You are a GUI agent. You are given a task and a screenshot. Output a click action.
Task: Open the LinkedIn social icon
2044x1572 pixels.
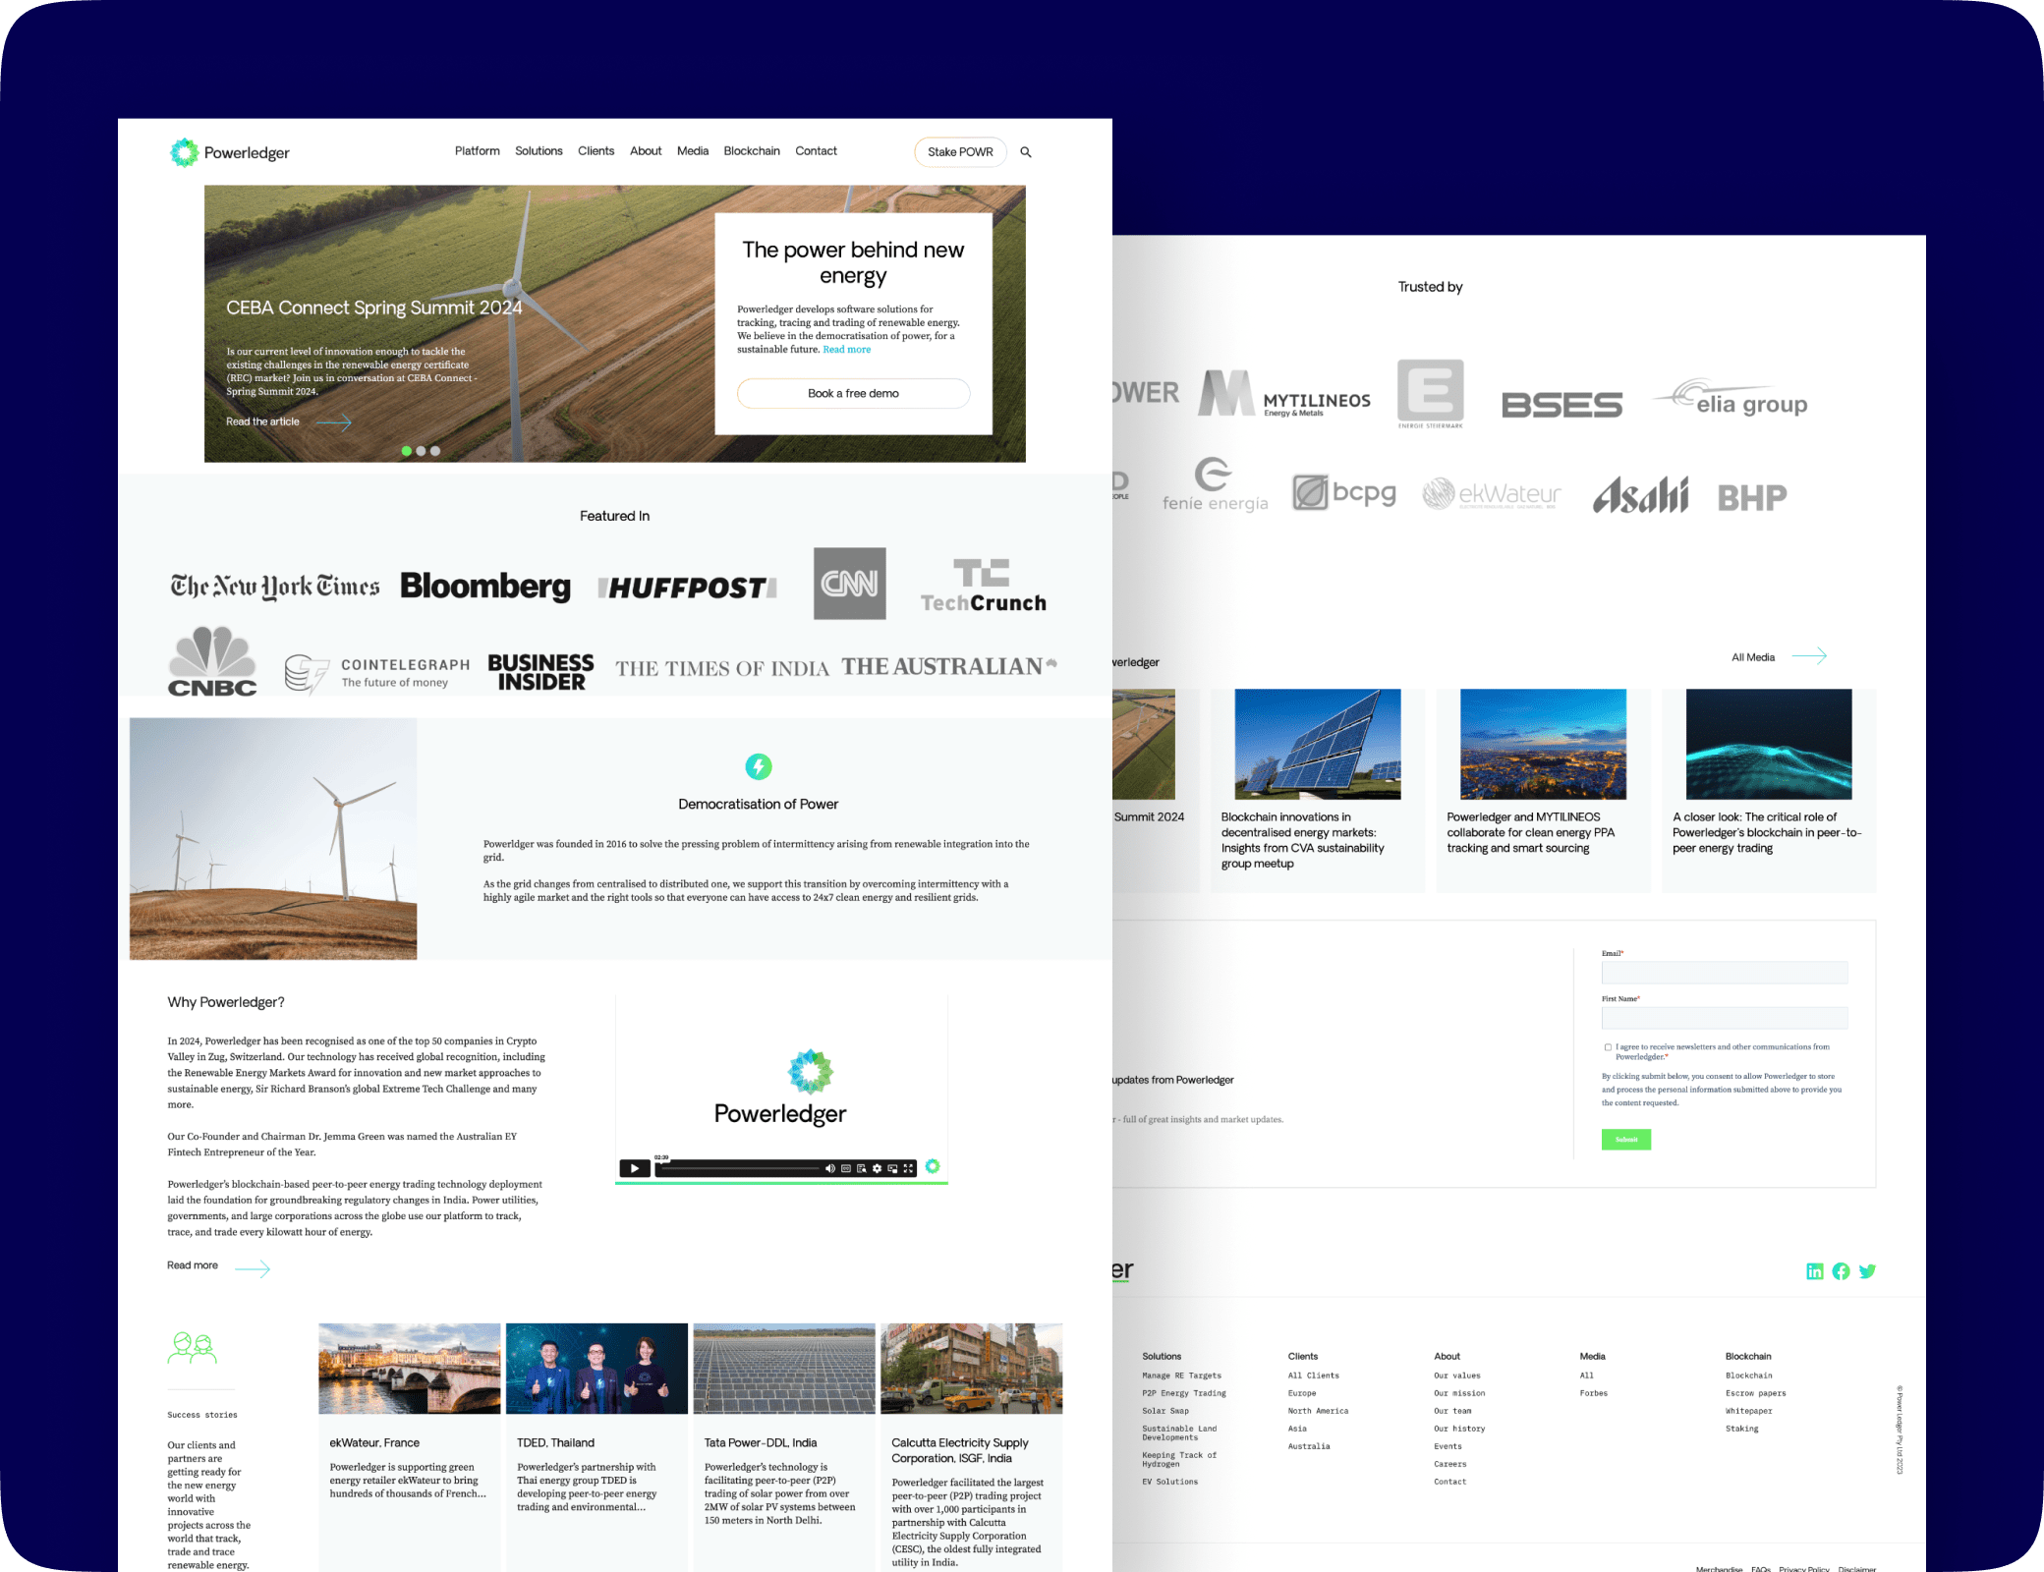point(1815,1271)
